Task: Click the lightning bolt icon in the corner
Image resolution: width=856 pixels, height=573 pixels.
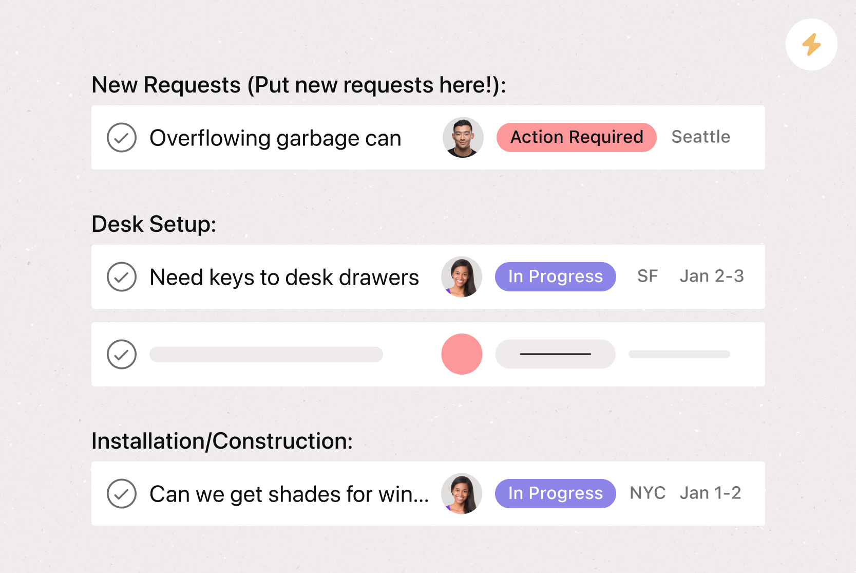Action: [x=811, y=45]
